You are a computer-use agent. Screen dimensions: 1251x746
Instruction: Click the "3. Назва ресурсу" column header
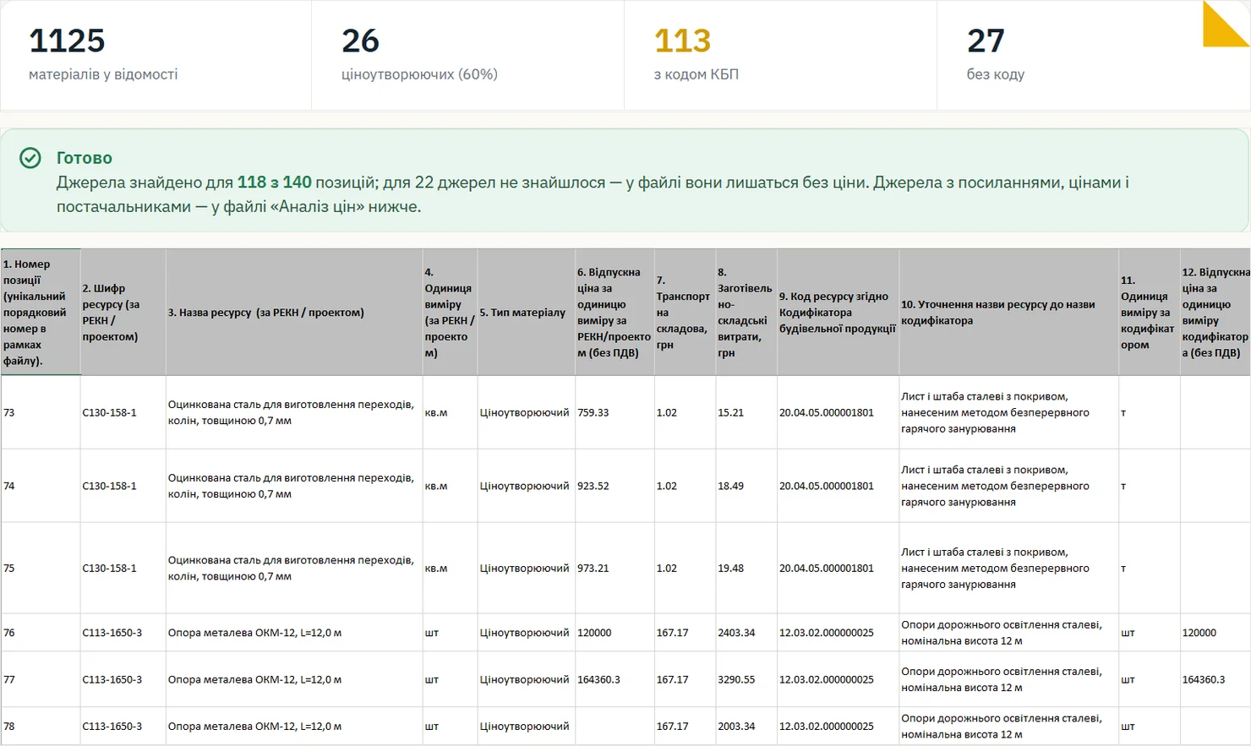(294, 313)
